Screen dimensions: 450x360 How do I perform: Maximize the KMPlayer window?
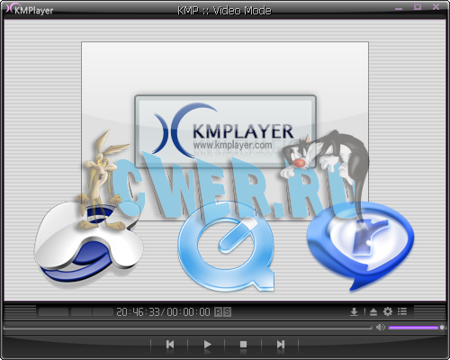tap(418, 7)
